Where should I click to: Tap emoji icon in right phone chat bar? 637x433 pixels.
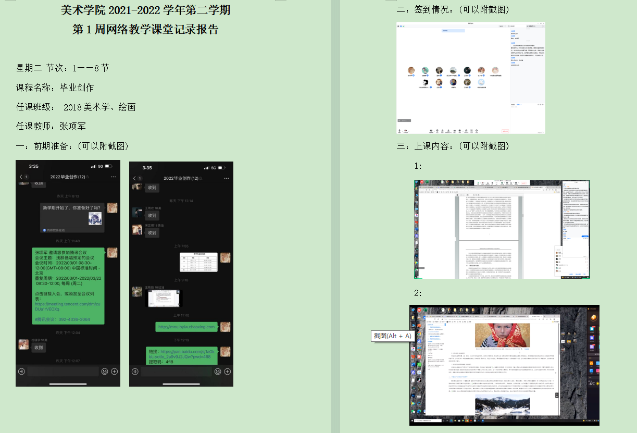[x=218, y=372]
